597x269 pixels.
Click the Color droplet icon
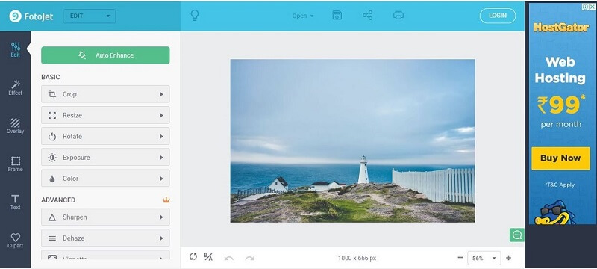click(52, 179)
